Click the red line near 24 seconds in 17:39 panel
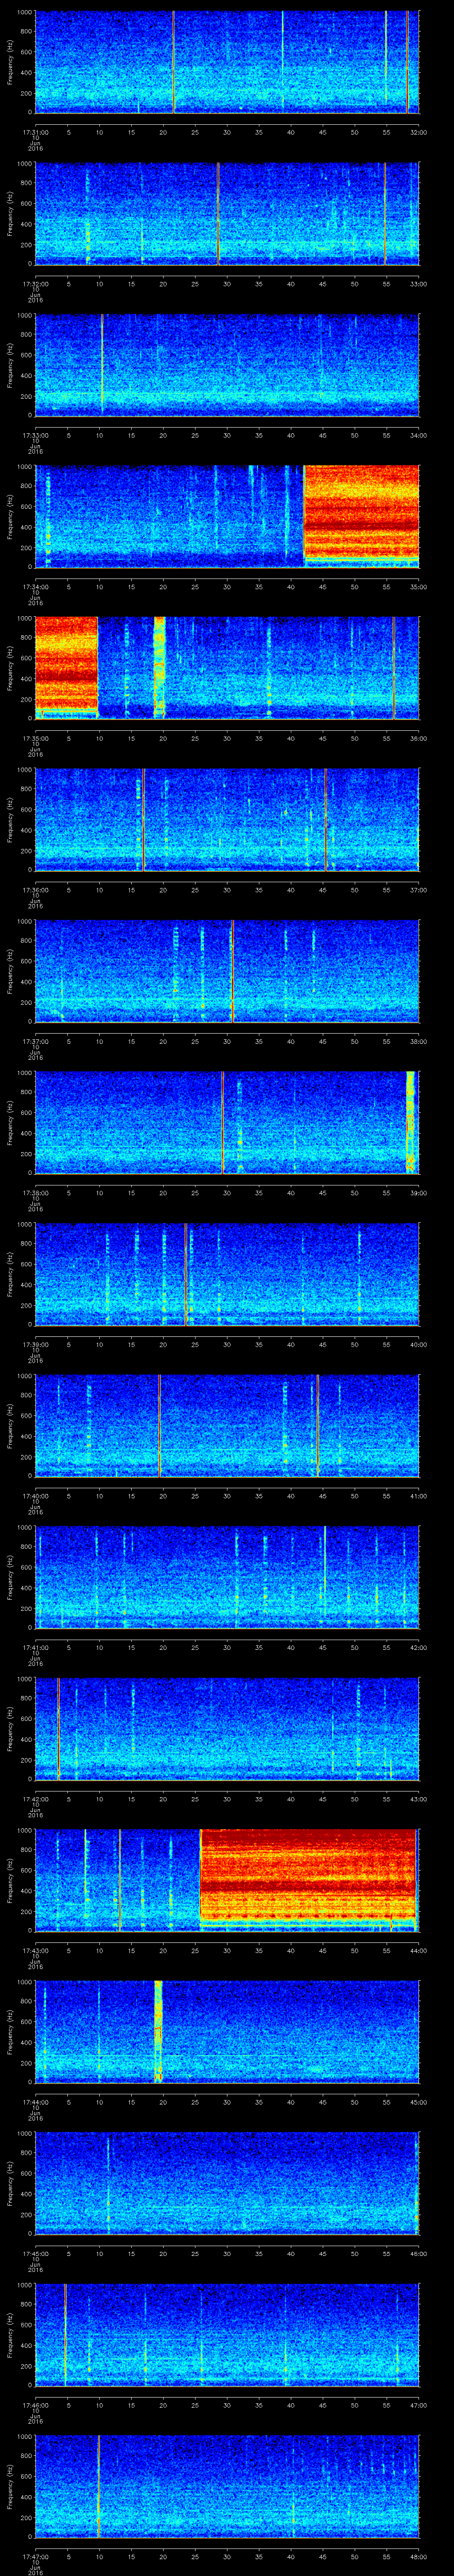This screenshot has height=2576, width=454. pos(186,1274)
